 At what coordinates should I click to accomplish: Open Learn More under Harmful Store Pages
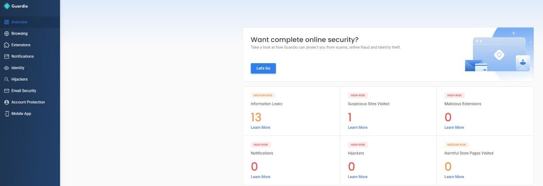[454, 177]
